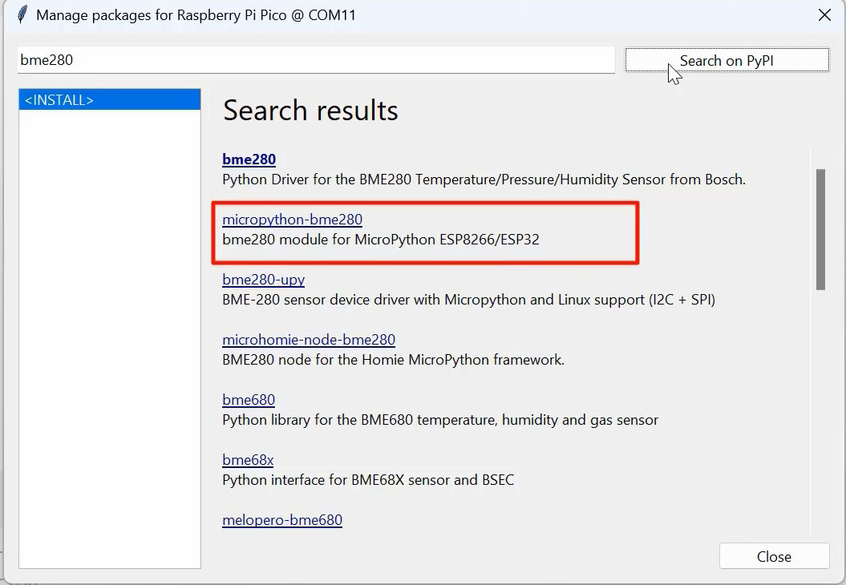Click text 'BME-280 sensor device driver with Micropython'
Viewport: 846px width, 585px height.
pos(374,300)
